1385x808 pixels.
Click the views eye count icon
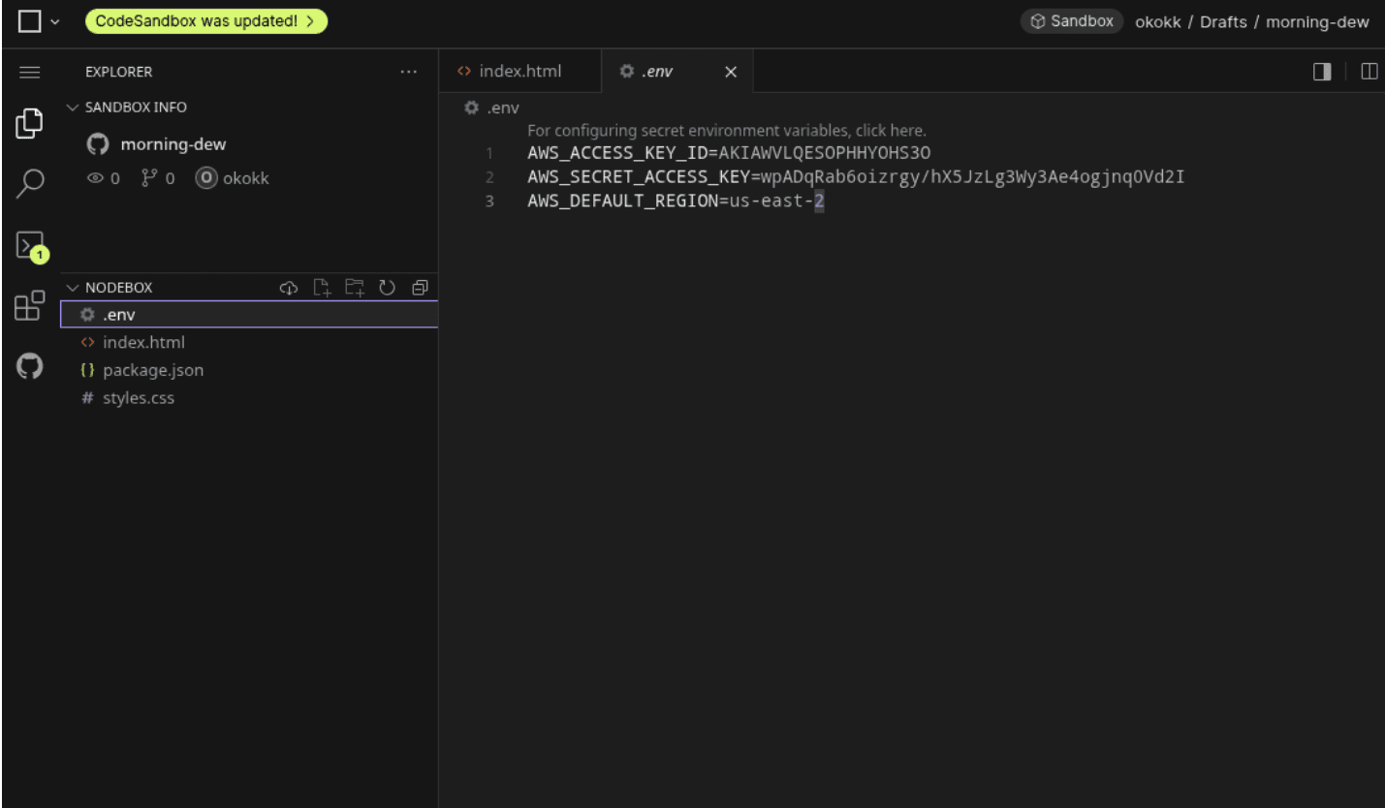pos(95,178)
